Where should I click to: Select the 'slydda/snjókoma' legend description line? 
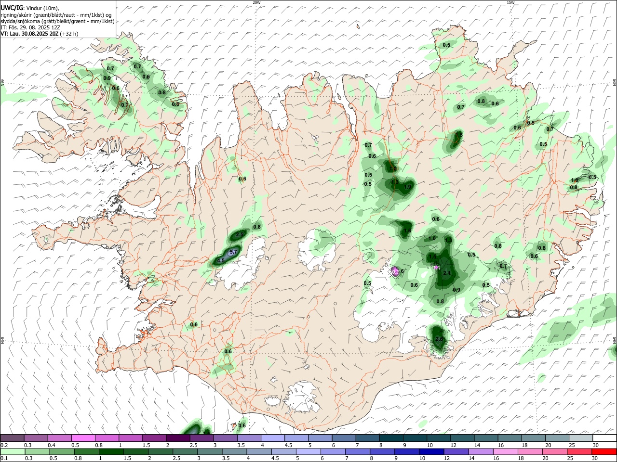(x=57, y=21)
